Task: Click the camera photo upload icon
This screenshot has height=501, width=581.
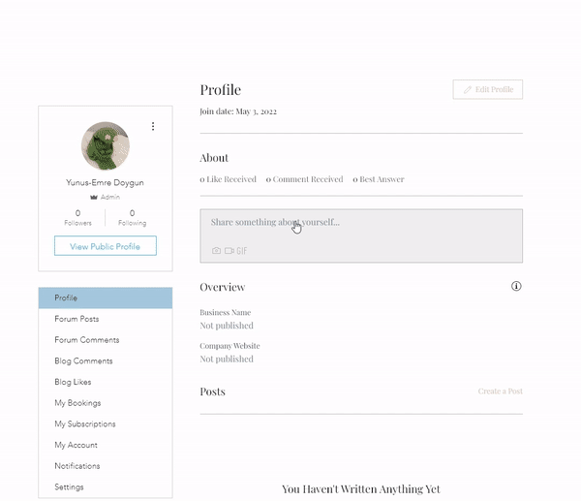Action: (x=216, y=251)
